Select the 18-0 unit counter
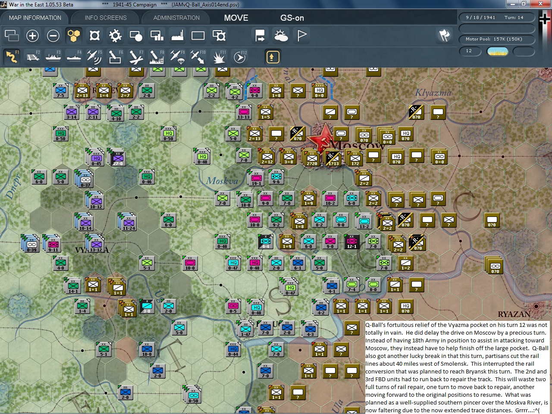 click(245, 199)
